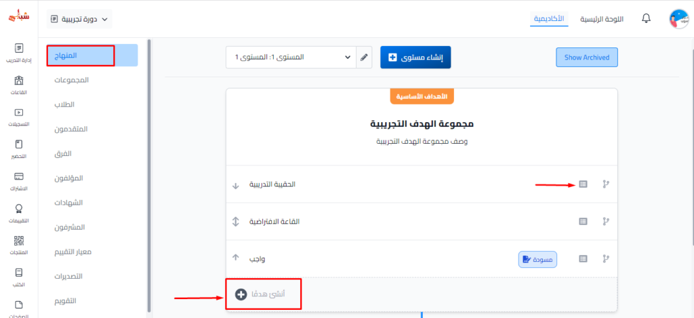
Task: Open the subscription (الاشتراك) sidebar icon
Action: pyautogui.click(x=18, y=177)
